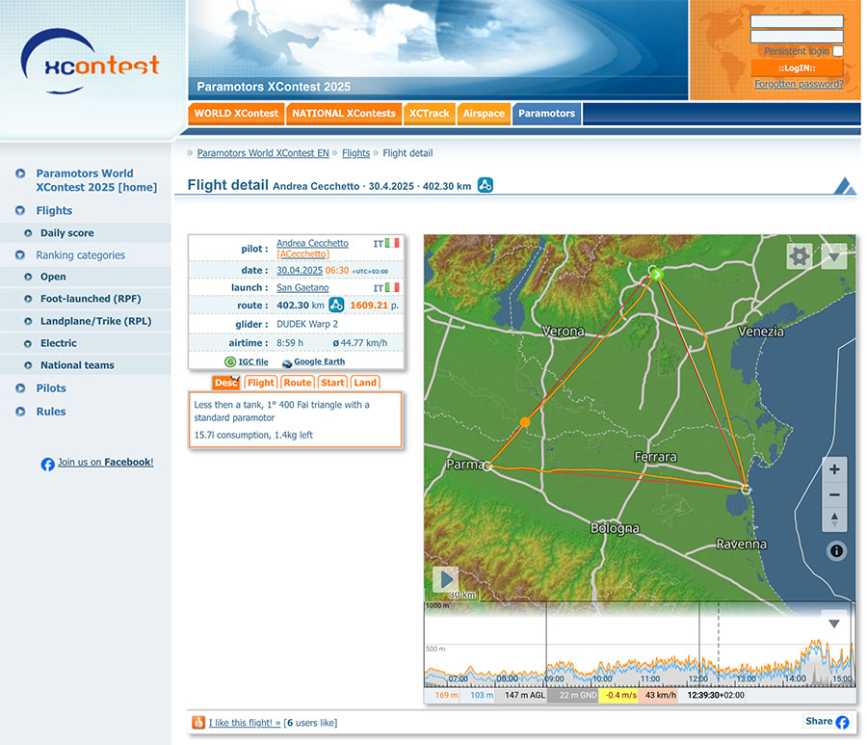Open the Airspace tab

click(x=484, y=114)
